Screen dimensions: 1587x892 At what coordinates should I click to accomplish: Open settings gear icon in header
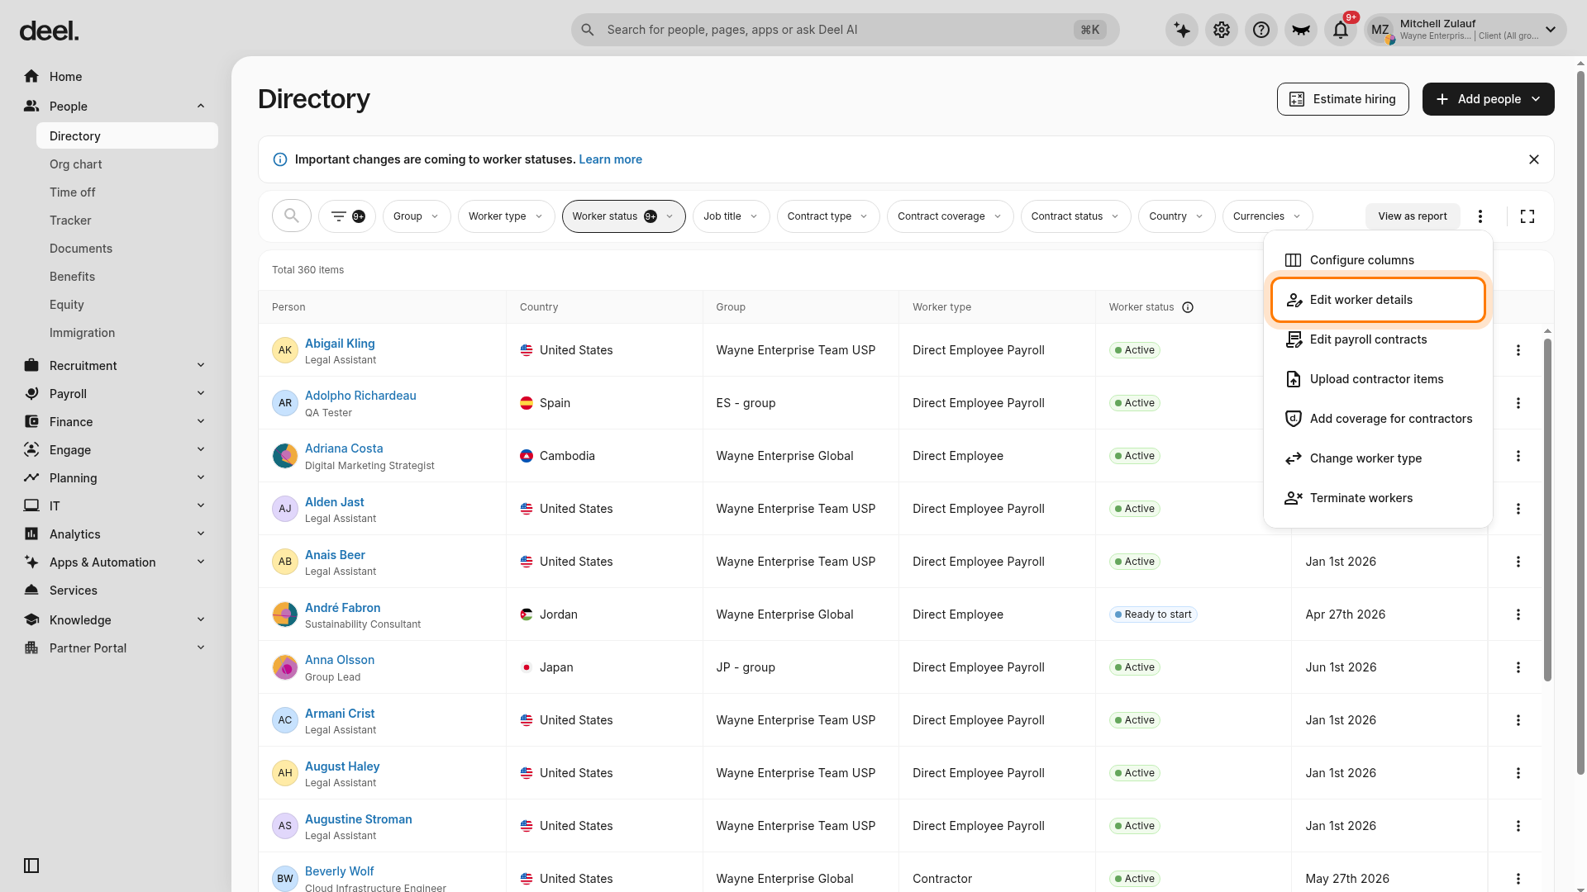(x=1222, y=30)
